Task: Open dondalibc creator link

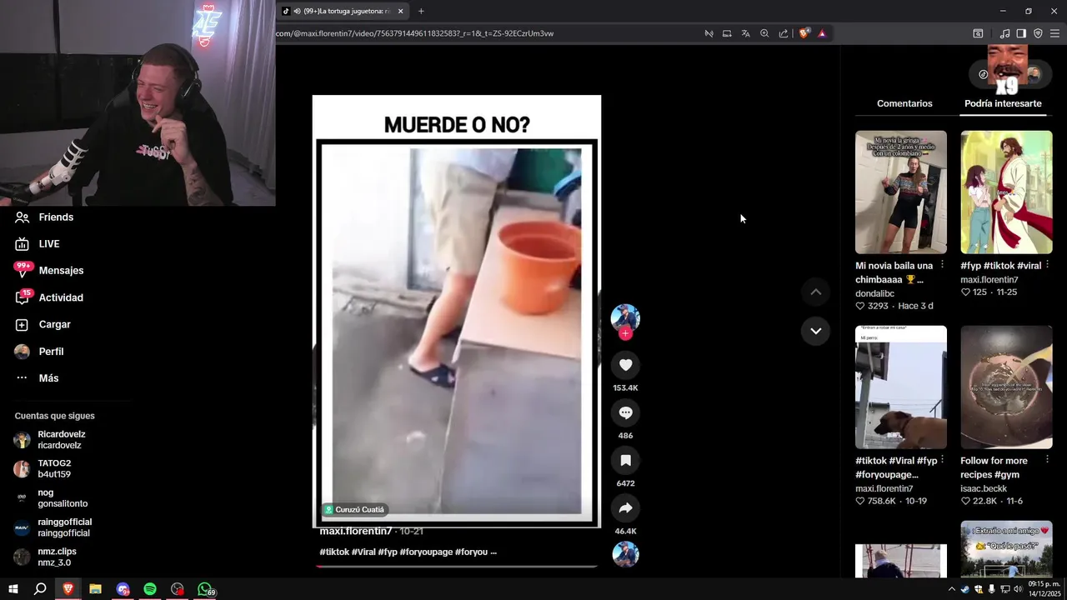Action: (874, 293)
